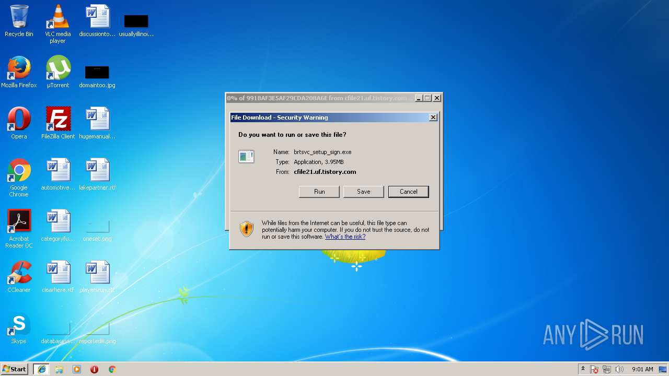This screenshot has height=376, width=669.
Task: Open Windows Explorer folder taskbar icon
Action: tap(59, 369)
